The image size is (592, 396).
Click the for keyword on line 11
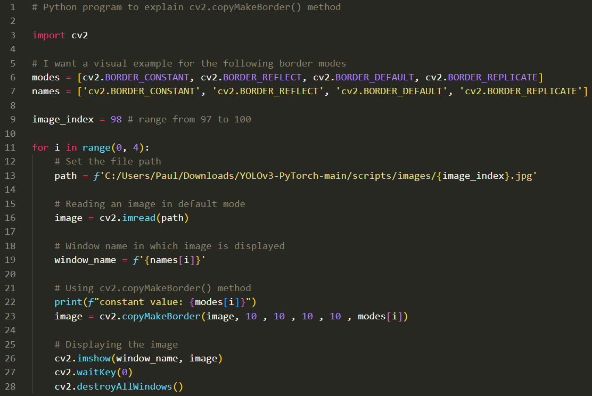click(40, 147)
